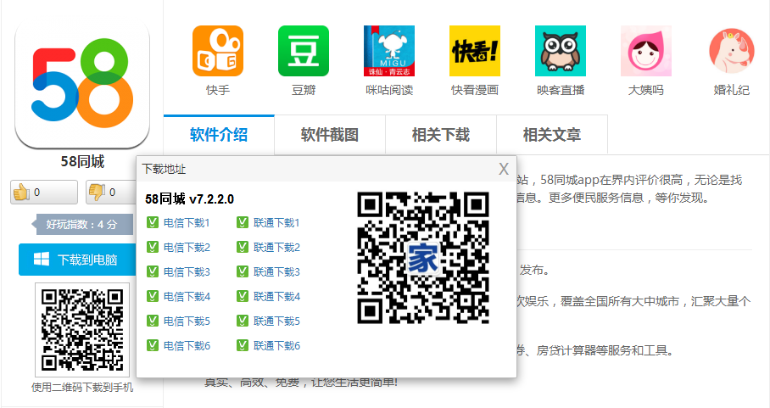The width and height of the screenshot is (770, 408).
Task: Click the 下载地址 popup title text
Action: click(x=164, y=169)
